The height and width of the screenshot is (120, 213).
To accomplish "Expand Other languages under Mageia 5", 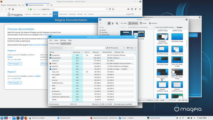I will pos(15,83).
